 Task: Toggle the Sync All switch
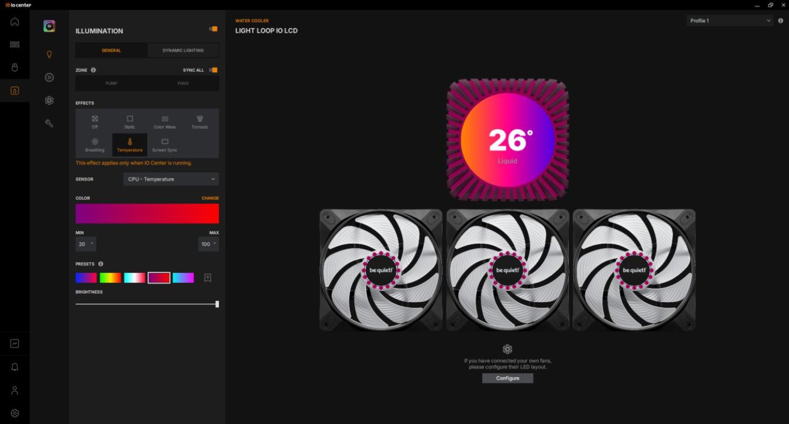point(213,70)
